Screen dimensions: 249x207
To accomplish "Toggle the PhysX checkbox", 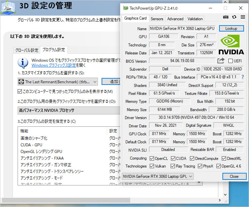I will click(200, 166).
